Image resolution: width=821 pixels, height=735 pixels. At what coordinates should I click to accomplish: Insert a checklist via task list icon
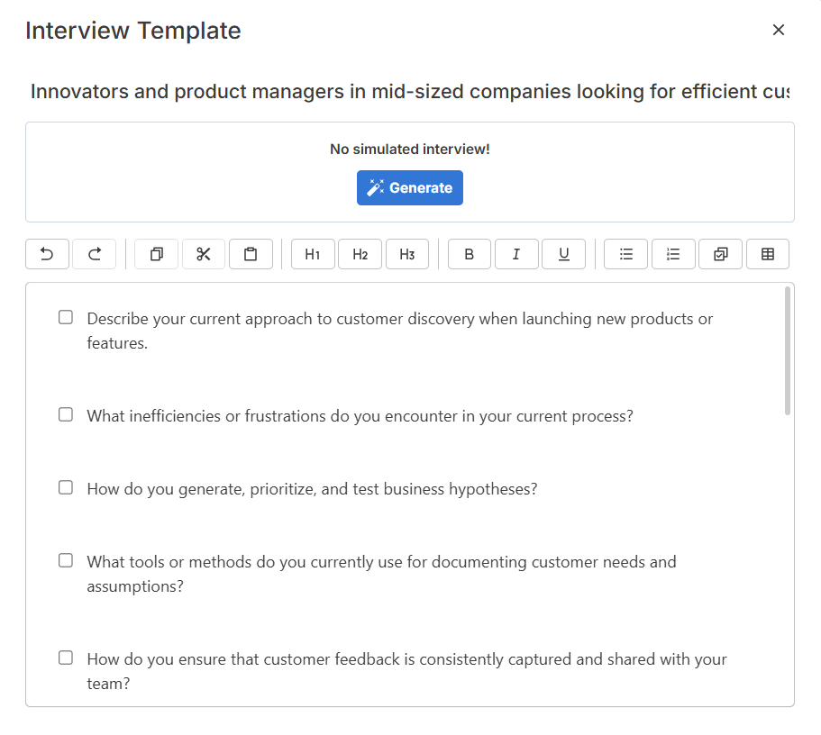coord(720,254)
